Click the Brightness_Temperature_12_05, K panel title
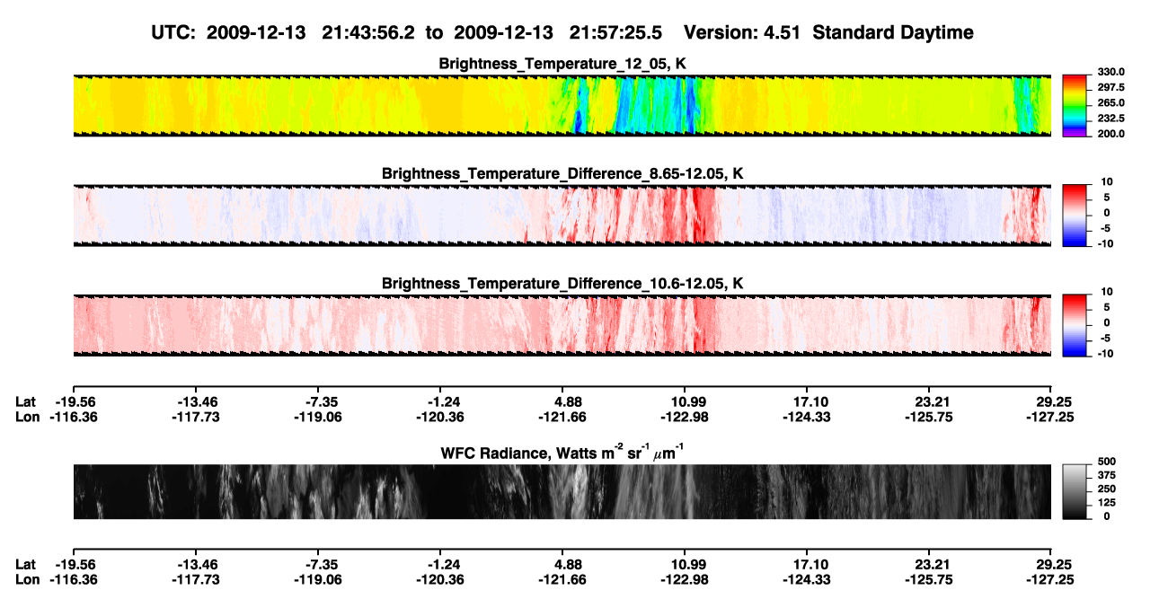1168x599 pixels. tap(562, 64)
